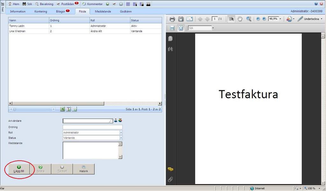Viewport: 326px width, 191px height.
Task: Open Bevakning monitoring
Action: (x=44, y=4)
